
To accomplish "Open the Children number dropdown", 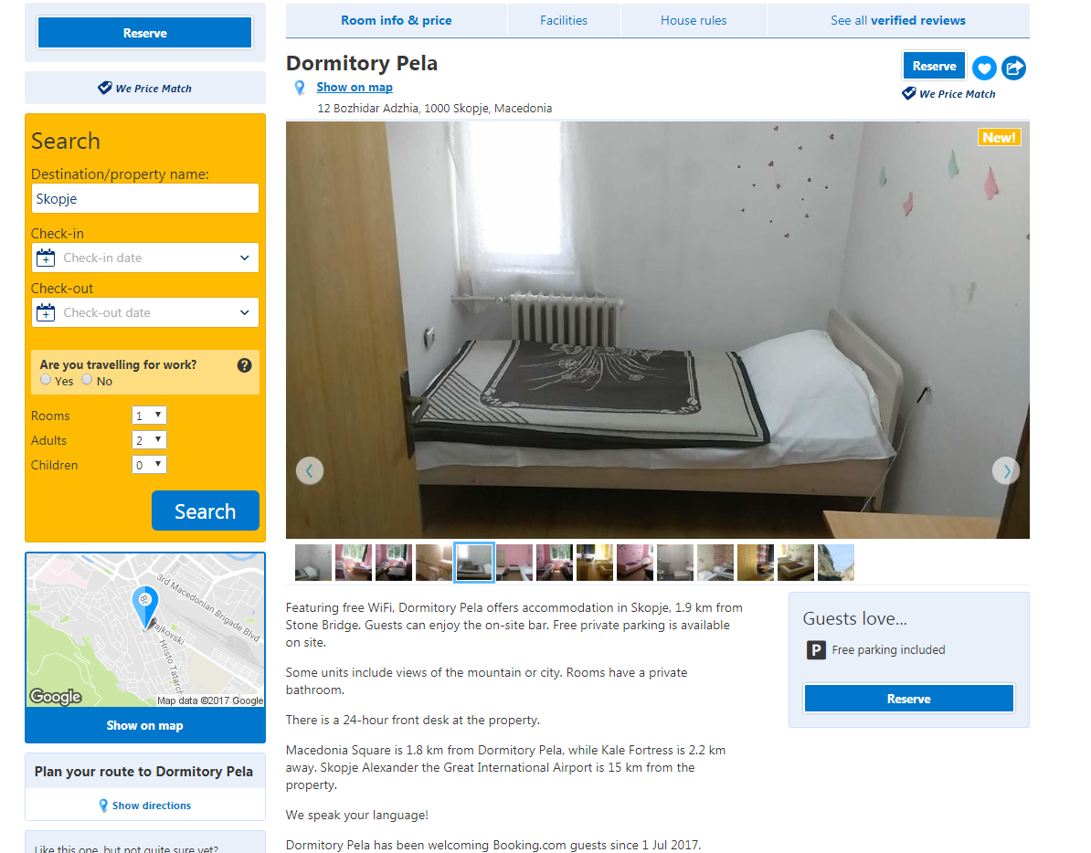I will pyautogui.click(x=149, y=465).
